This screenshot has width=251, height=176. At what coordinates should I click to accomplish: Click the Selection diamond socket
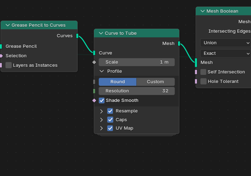pyautogui.click(x=1, y=56)
